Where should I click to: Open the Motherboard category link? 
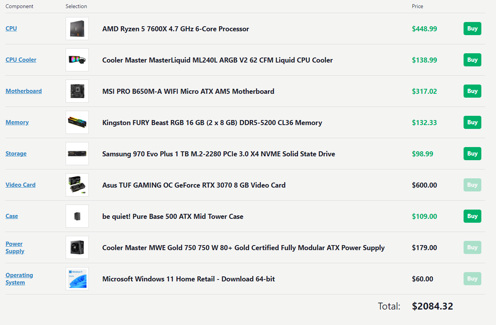coord(24,91)
